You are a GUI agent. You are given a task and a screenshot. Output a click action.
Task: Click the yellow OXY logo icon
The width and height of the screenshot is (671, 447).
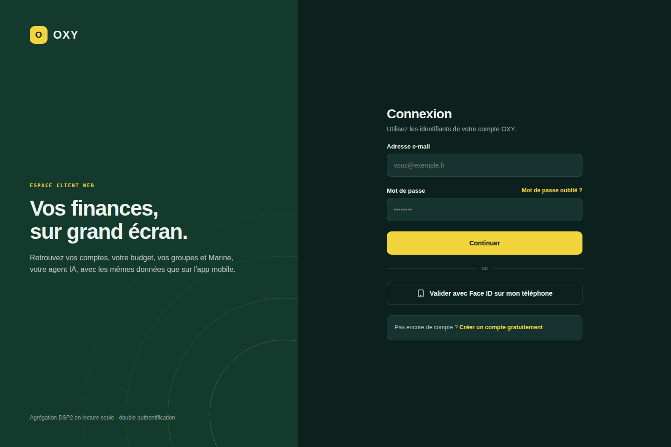39,35
